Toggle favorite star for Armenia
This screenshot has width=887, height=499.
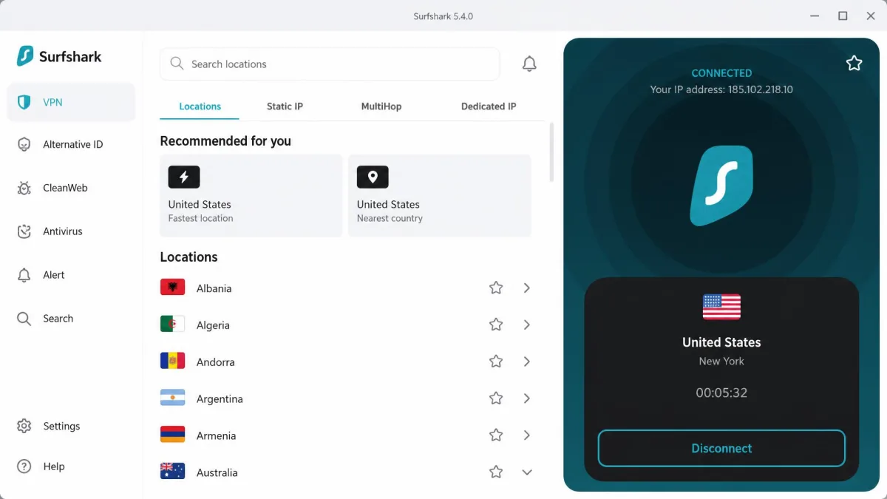(x=496, y=435)
